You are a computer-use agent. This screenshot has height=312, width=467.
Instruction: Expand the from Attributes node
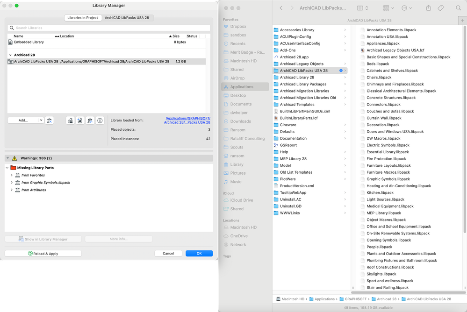point(12,190)
